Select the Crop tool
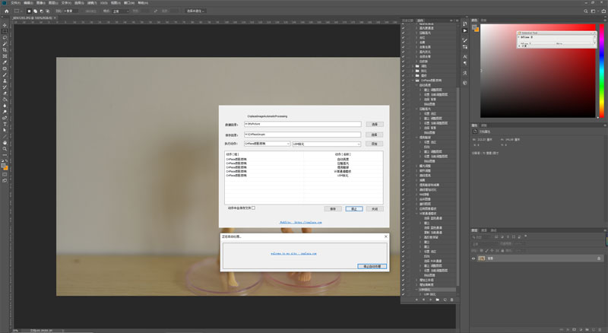Image resolution: width=608 pixels, height=333 pixels. click(x=5, y=49)
